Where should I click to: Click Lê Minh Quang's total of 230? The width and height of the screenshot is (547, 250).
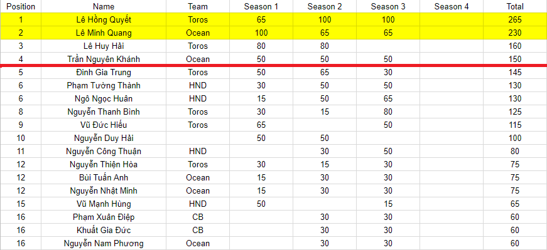point(515,33)
